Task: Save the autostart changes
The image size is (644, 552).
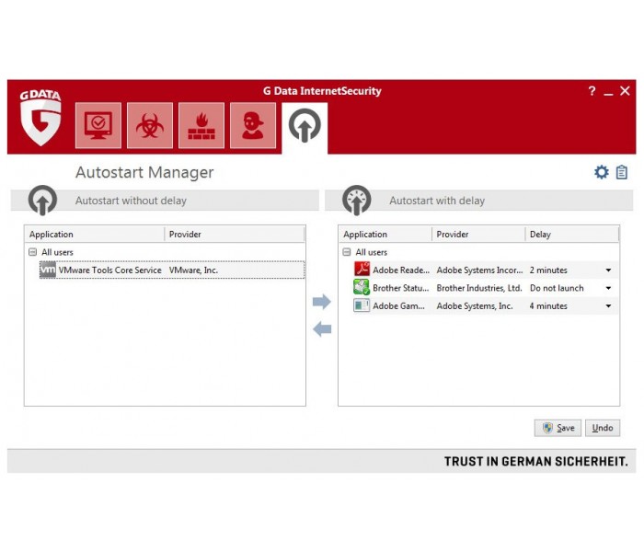Action: tap(558, 428)
